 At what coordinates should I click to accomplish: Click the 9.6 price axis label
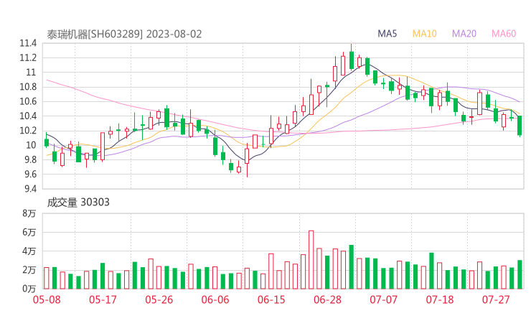click(x=30, y=175)
